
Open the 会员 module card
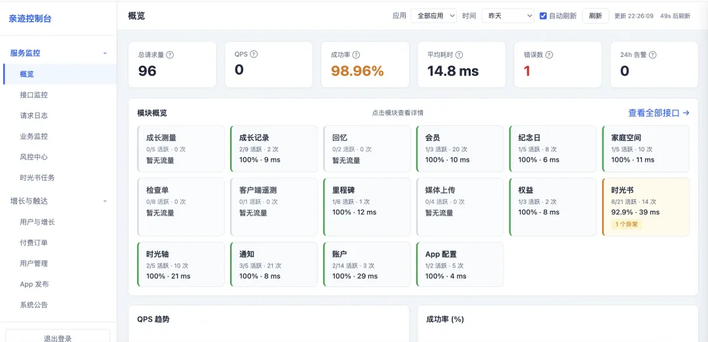pos(460,149)
